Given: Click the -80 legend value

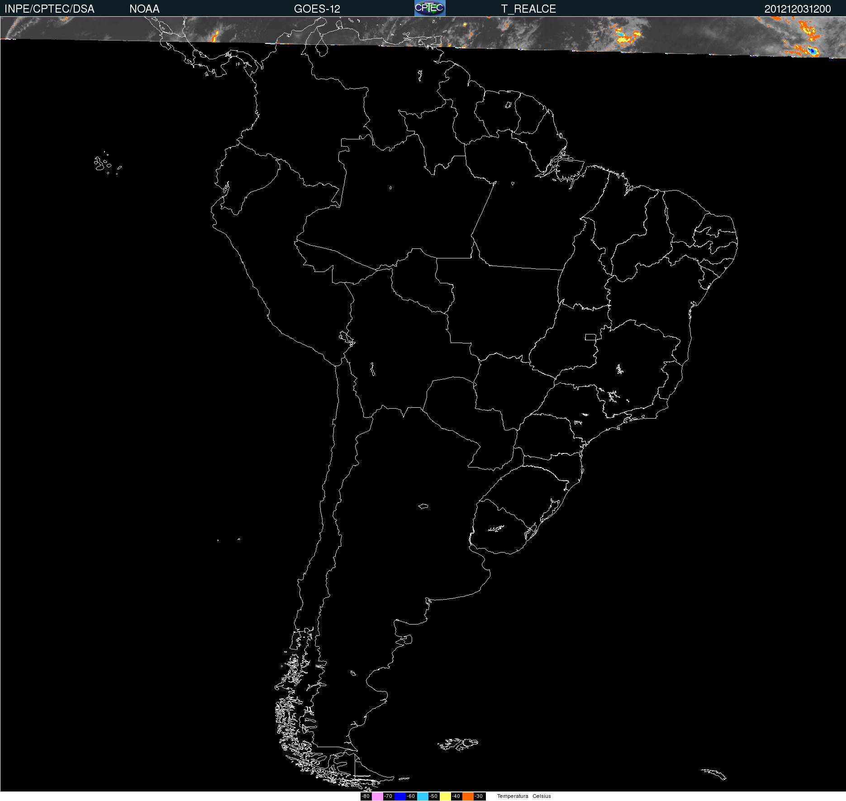Looking at the screenshot, I should point(366,796).
